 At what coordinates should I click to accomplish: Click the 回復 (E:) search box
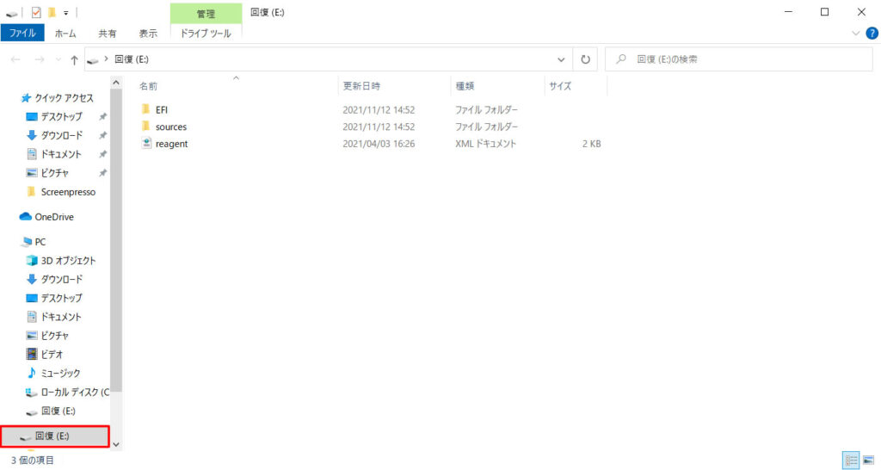tap(738, 59)
